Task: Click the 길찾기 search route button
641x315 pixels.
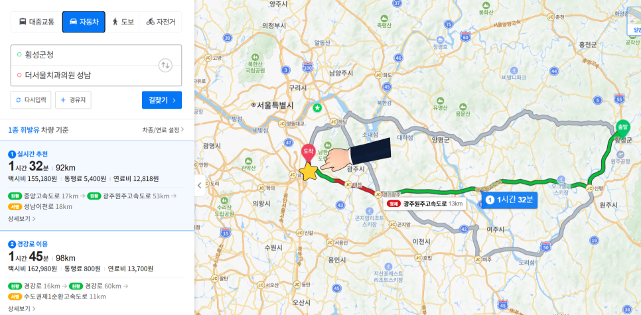Action: tap(162, 100)
